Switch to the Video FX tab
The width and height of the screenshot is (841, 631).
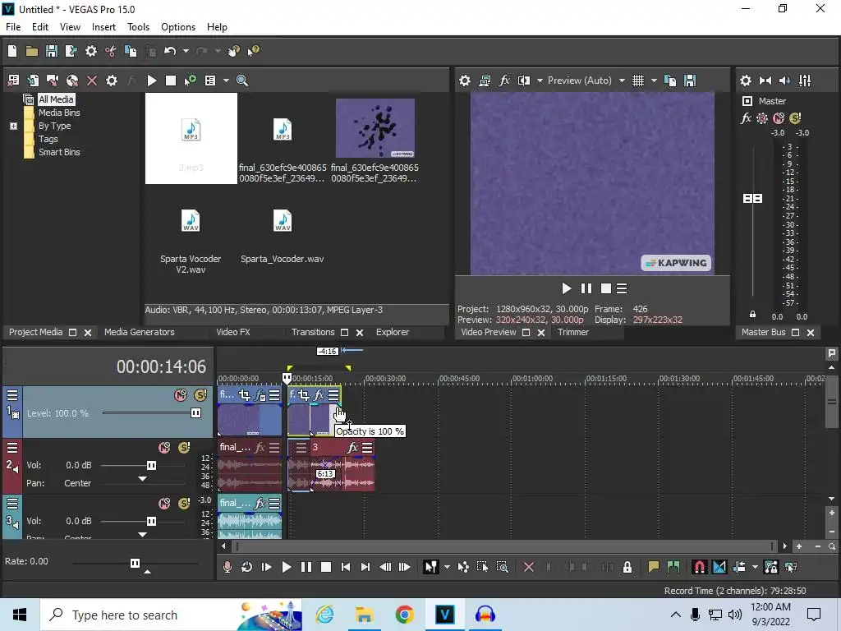coord(232,332)
